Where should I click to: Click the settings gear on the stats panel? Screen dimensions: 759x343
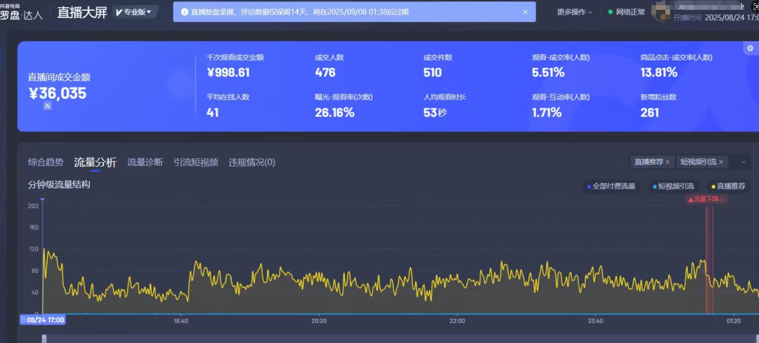(x=750, y=48)
